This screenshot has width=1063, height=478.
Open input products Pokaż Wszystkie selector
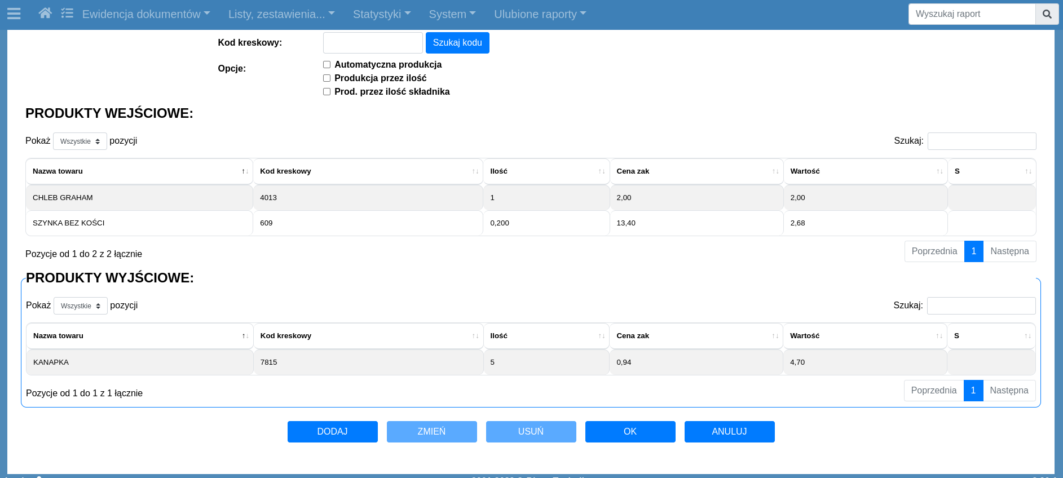80,141
